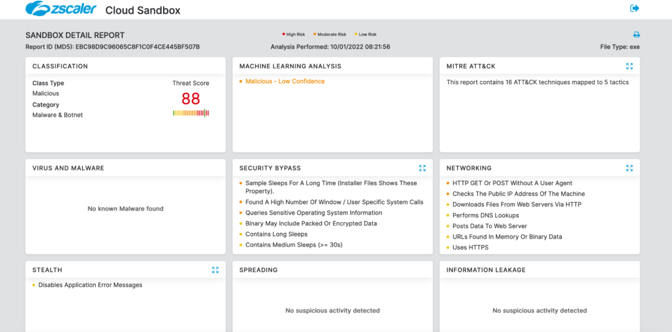
Task: Click the Zscaler logo
Action: click(60, 9)
